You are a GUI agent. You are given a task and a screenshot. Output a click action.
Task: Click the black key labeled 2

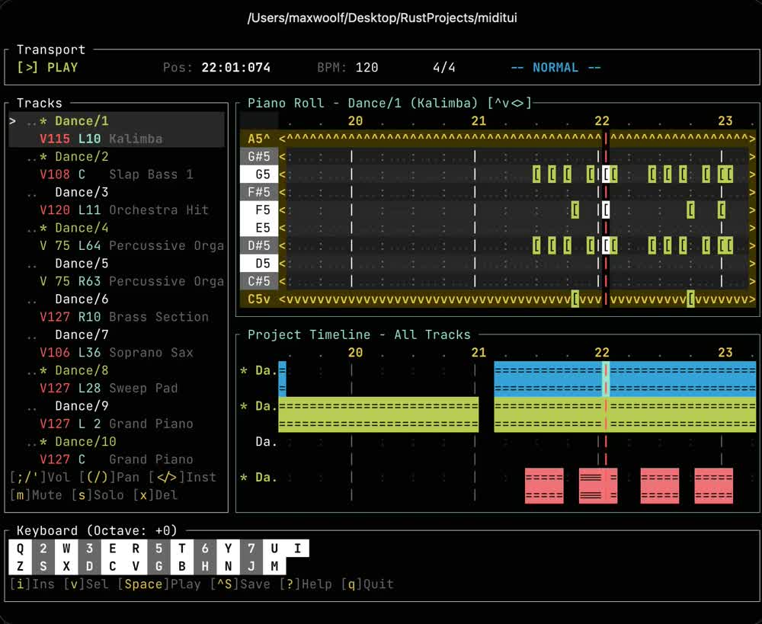point(43,548)
